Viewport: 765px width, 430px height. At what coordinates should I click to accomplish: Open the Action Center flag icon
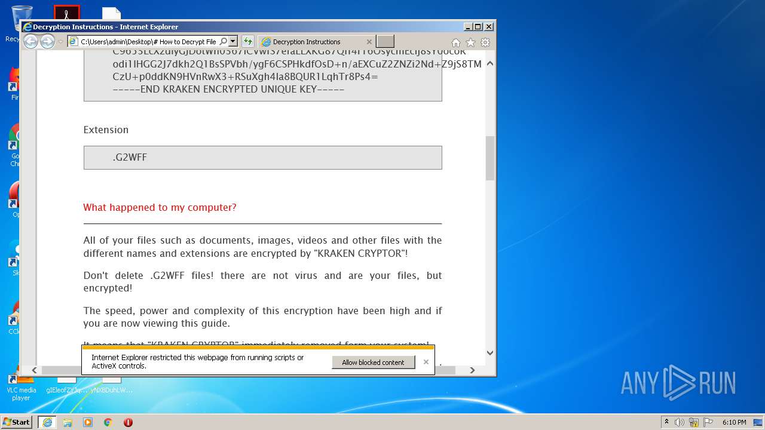click(x=707, y=422)
